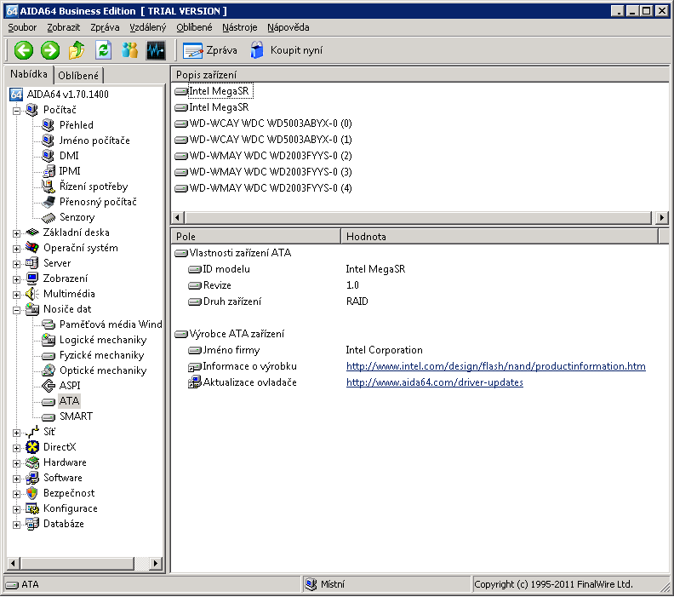The width and height of the screenshot is (674, 597).
Task: Expand the Software node
Action: 16,479
